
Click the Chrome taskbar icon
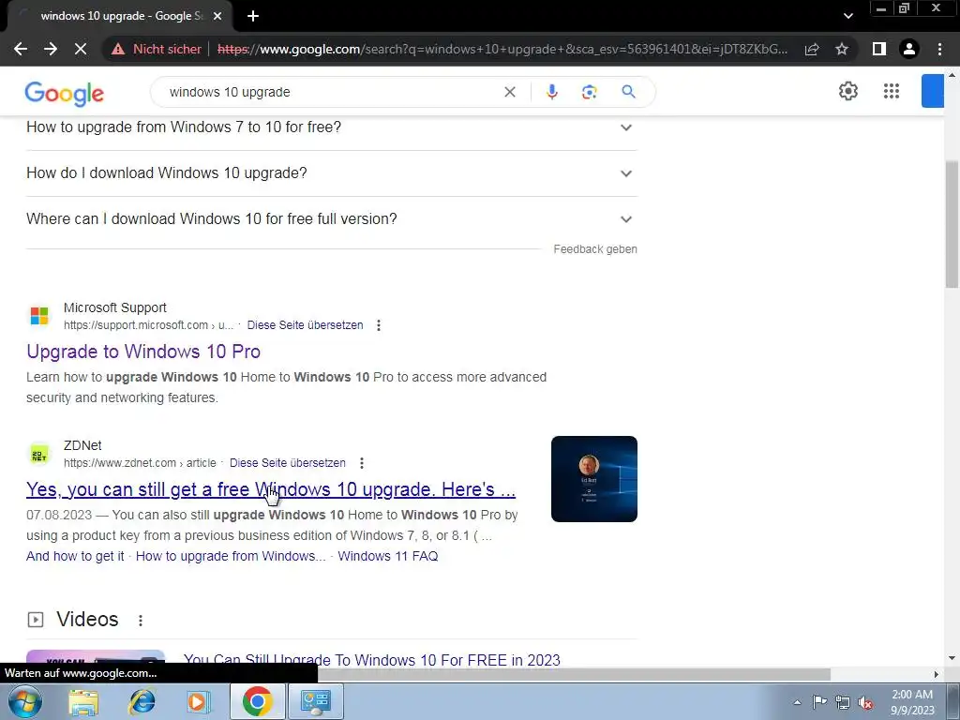[x=257, y=701]
